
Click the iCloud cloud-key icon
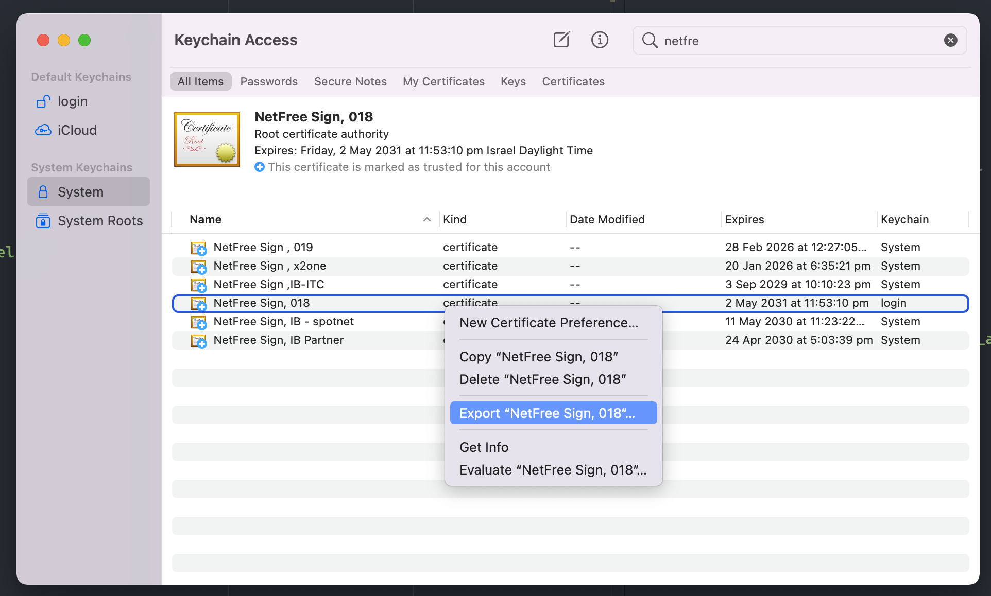pos(43,130)
